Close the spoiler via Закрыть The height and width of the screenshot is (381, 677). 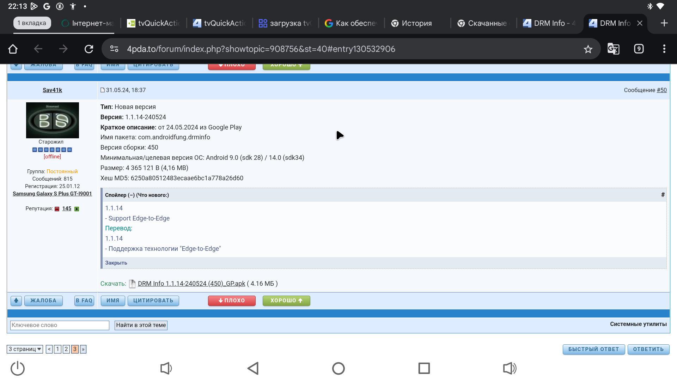coord(116,263)
